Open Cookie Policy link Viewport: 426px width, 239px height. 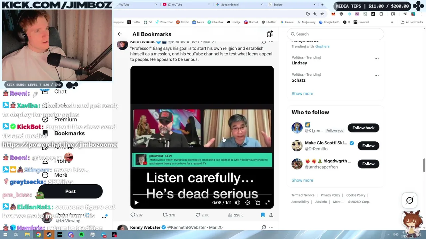coord(356,195)
